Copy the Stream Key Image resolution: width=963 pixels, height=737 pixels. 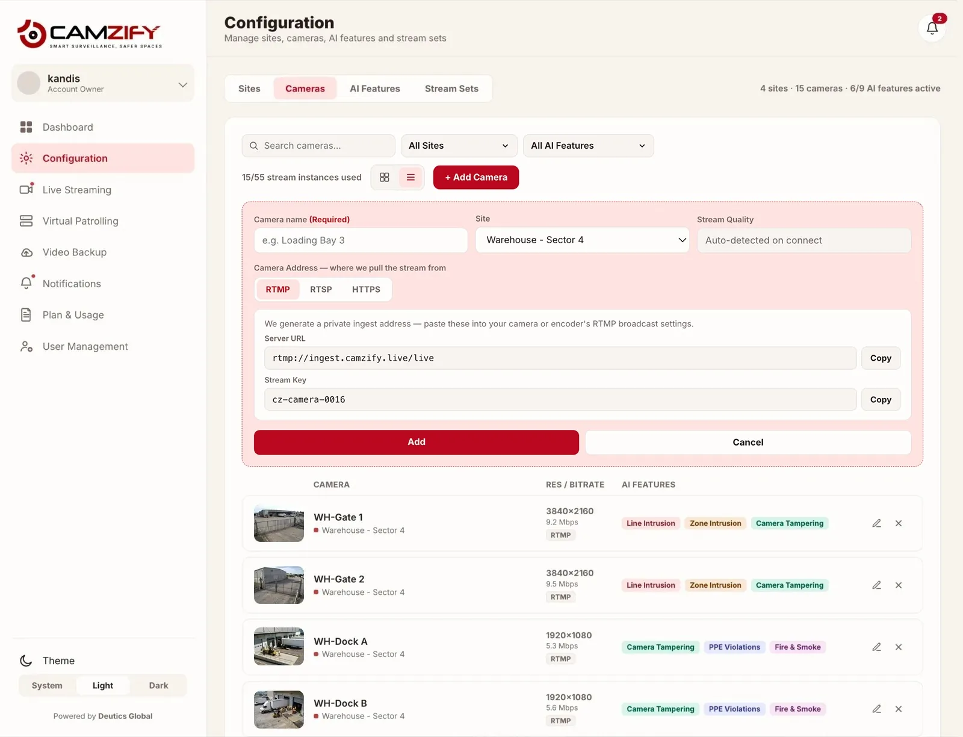(881, 400)
